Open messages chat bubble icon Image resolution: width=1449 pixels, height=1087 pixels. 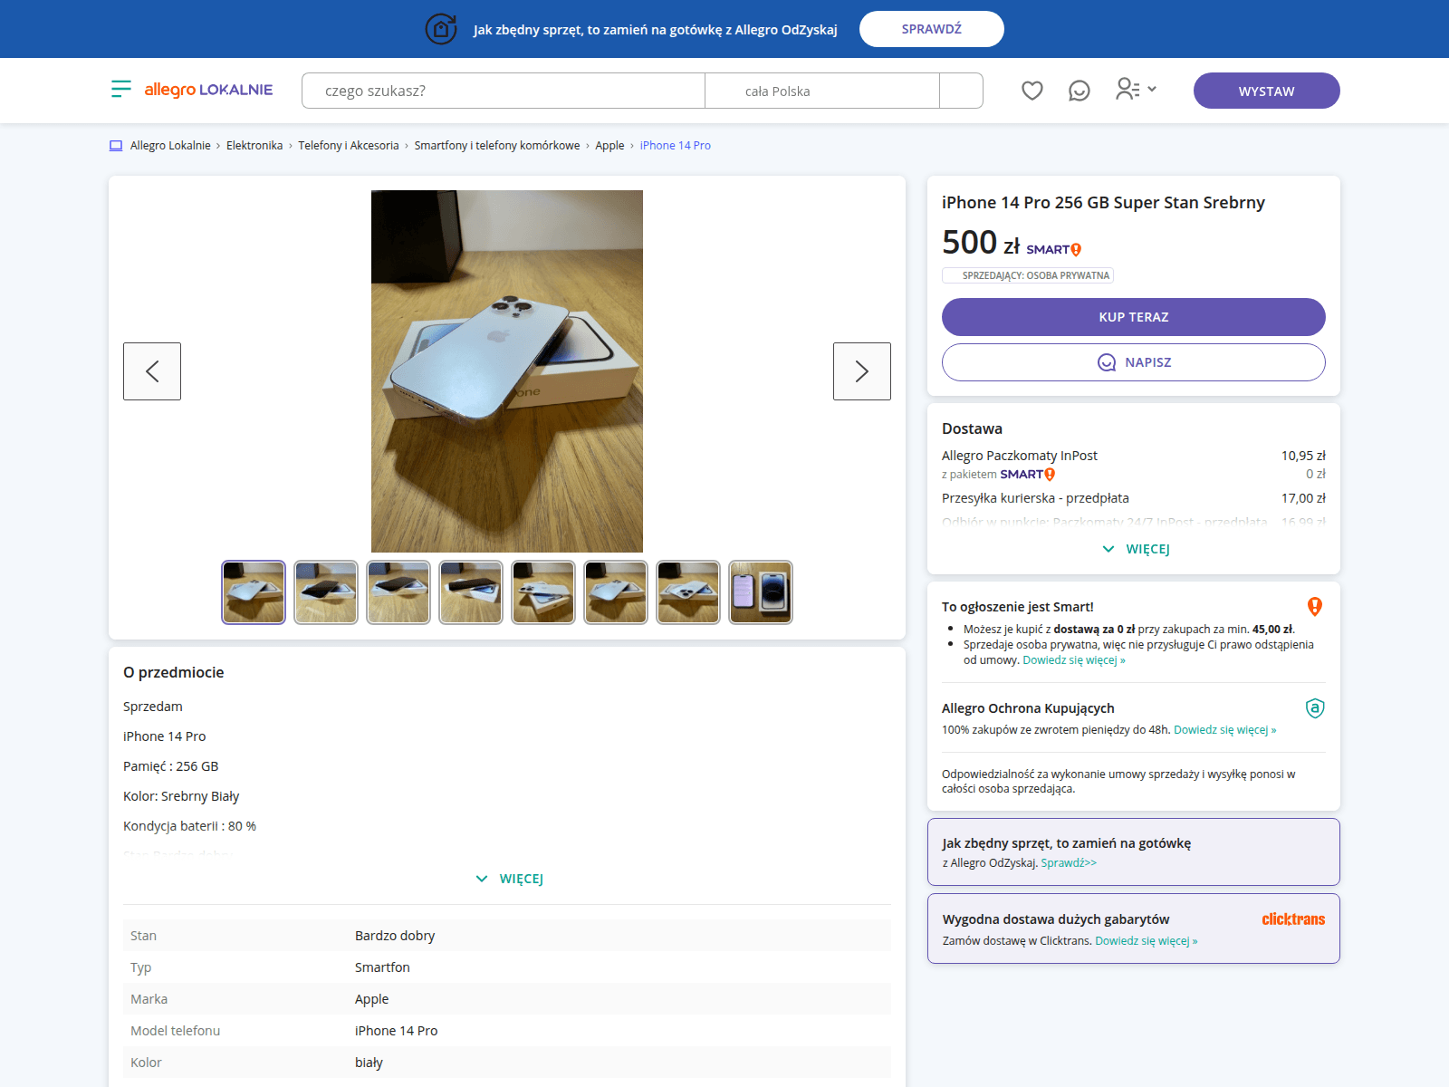[x=1080, y=91]
